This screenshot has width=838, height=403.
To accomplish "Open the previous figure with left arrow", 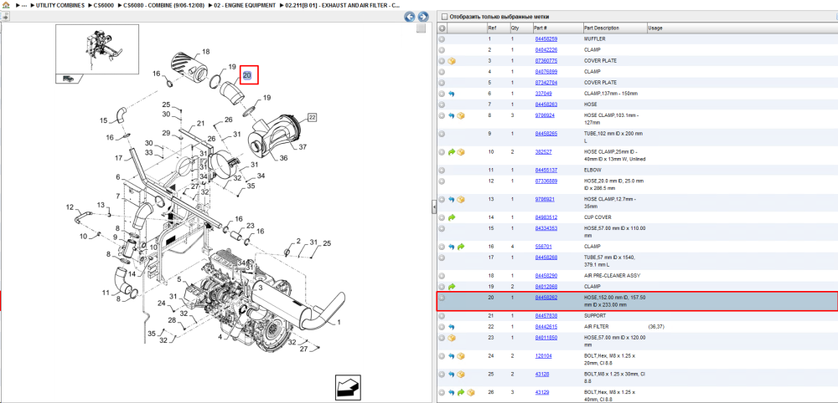I will coord(410,17).
